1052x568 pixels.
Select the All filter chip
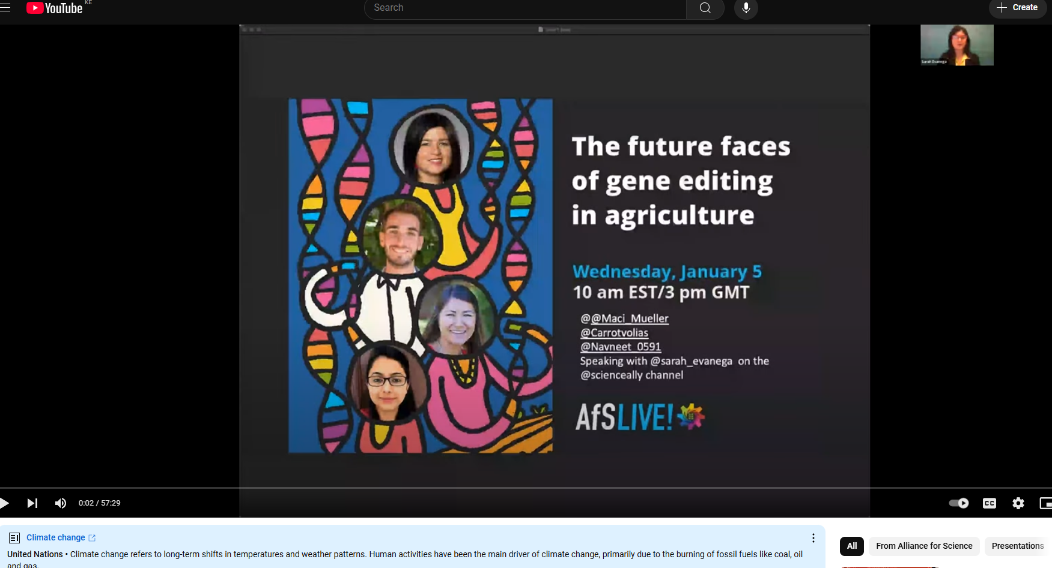coord(852,546)
